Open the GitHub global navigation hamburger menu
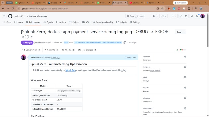 (4, 16)
